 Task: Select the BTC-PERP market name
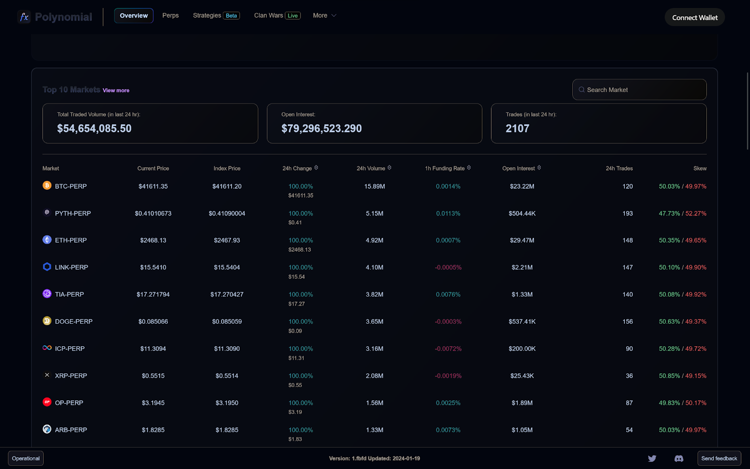(71, 186)
